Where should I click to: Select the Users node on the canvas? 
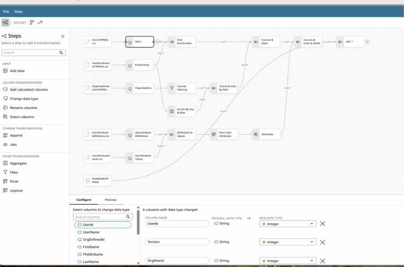click(x=139, y=42)
